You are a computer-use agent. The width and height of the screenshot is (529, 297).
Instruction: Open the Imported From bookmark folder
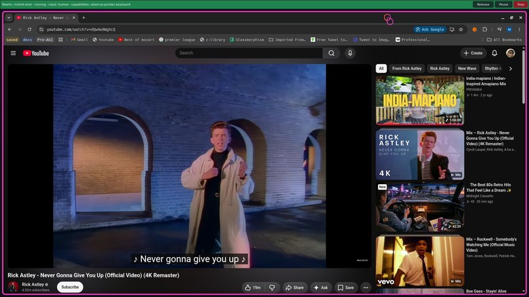pos(287,39)
